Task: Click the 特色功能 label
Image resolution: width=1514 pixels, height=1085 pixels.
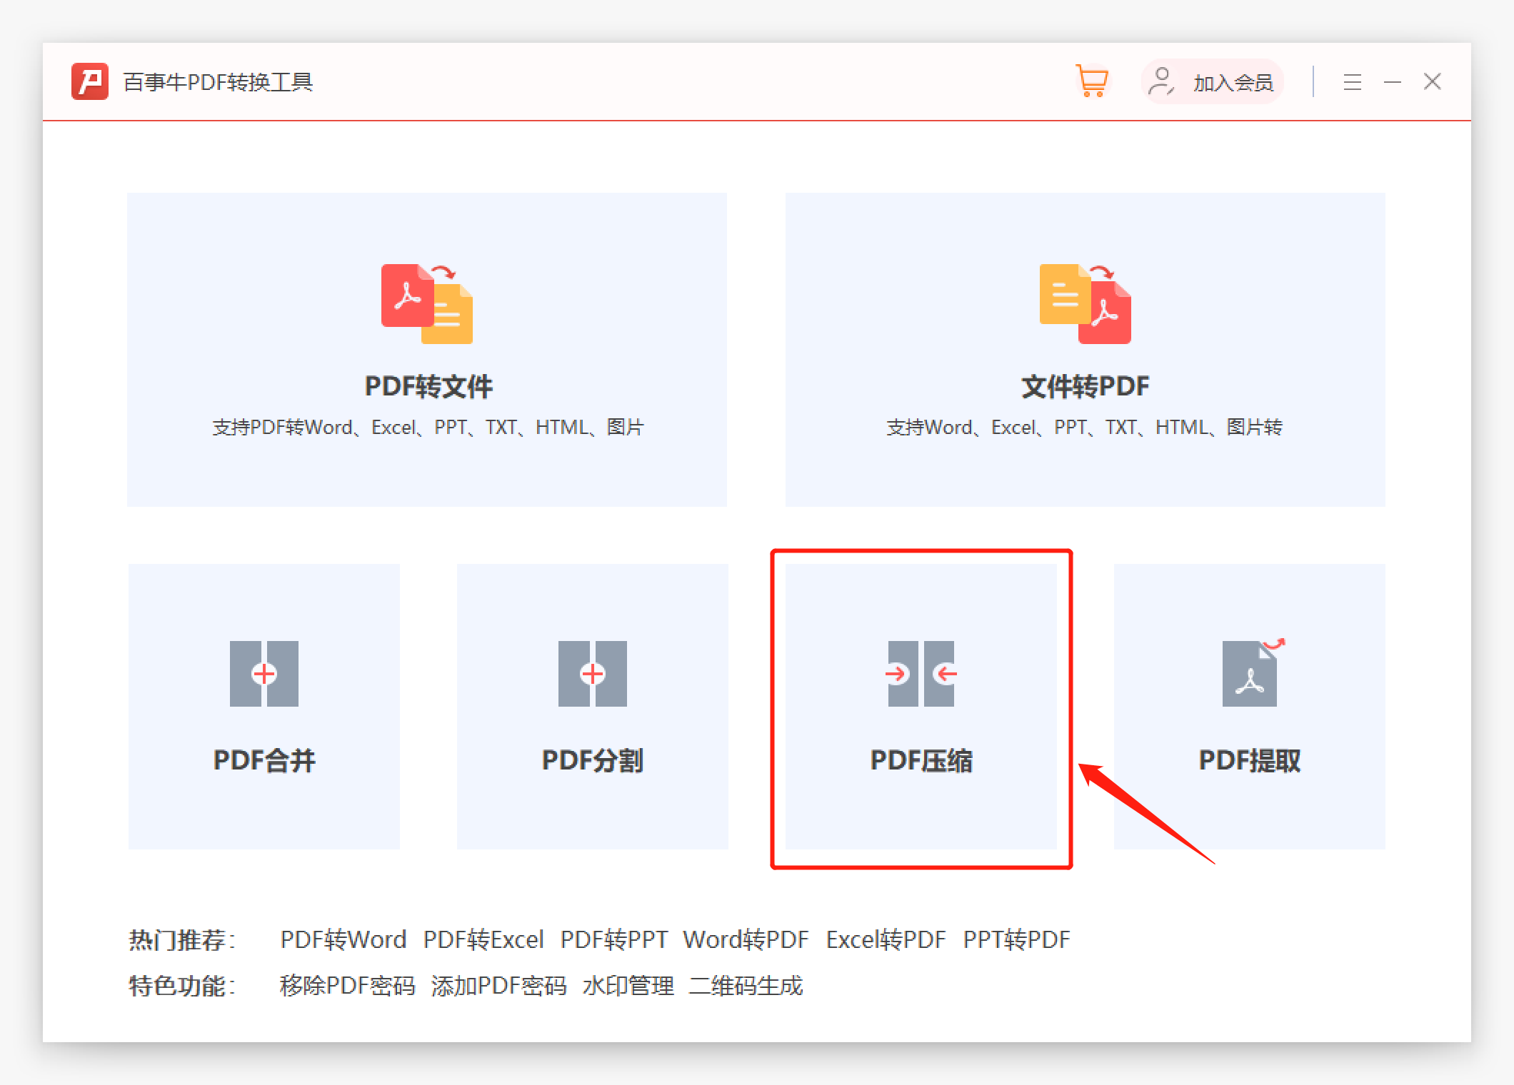Action: click(x=182, y=986)
